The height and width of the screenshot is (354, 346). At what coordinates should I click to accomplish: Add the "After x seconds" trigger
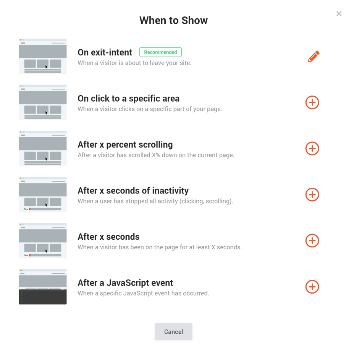point(312,240)
